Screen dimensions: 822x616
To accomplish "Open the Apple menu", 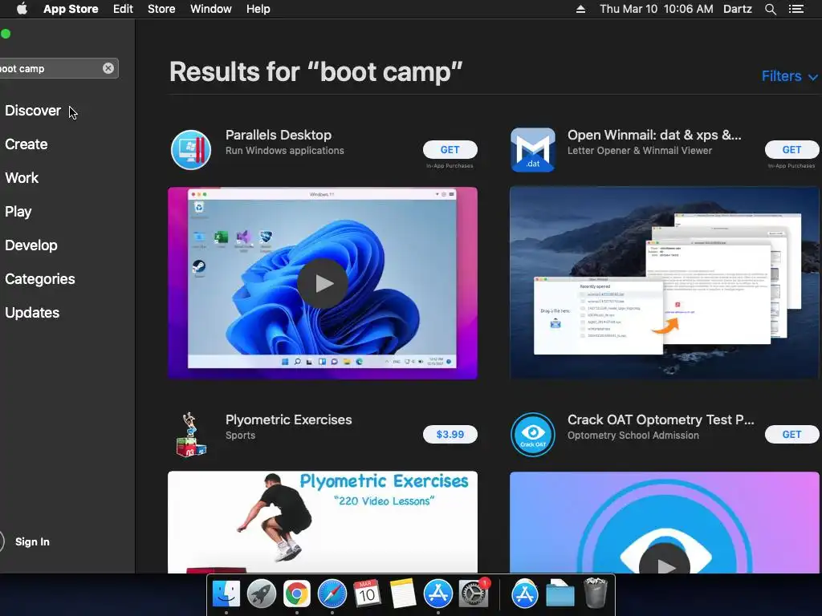I will click(22, 9).
